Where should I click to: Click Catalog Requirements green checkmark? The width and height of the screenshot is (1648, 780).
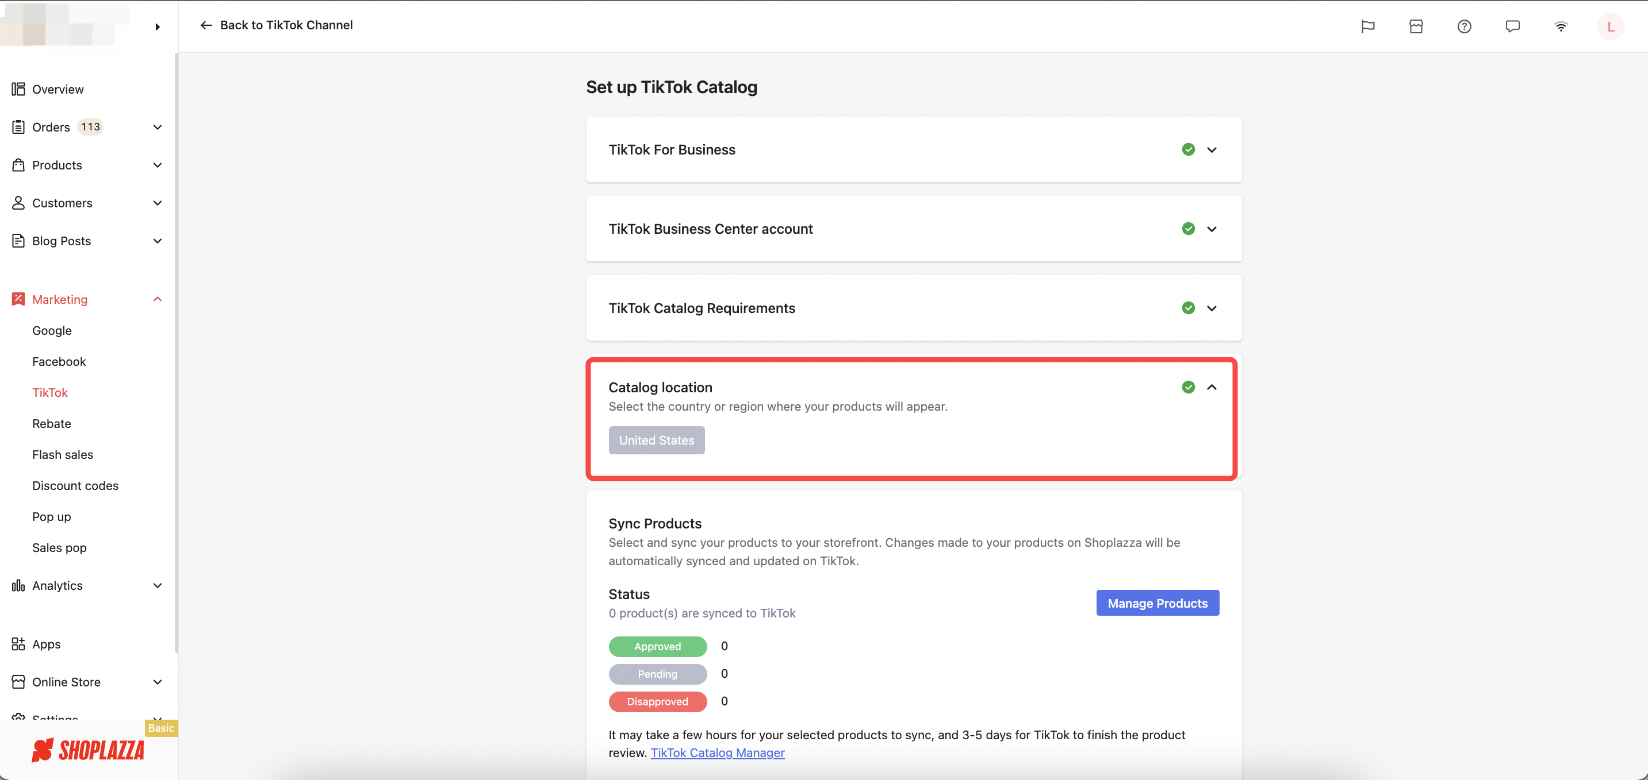tap(1188, 308)
